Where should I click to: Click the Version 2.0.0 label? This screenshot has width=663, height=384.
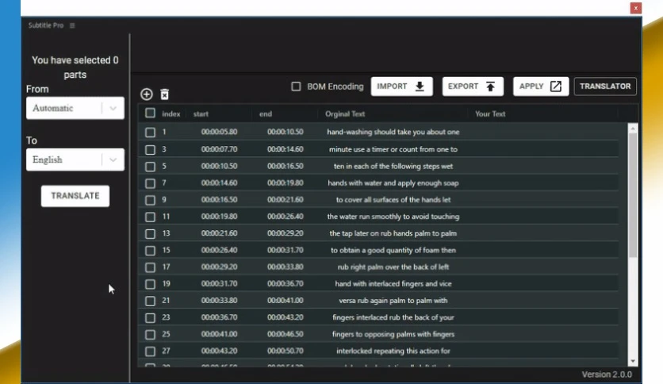607,374
